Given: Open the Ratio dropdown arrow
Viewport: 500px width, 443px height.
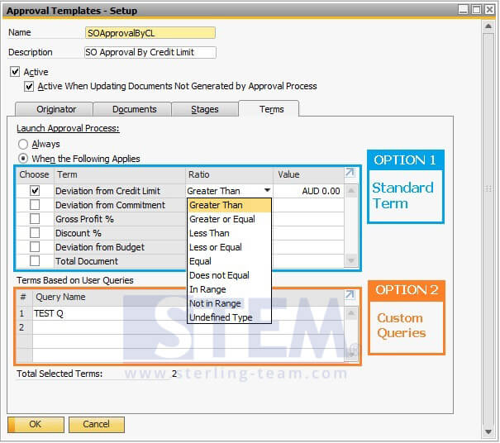Looking at the screenshot, I should point(267,190).
